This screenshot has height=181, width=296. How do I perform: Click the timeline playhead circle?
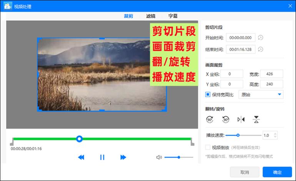tap(79, 139)
